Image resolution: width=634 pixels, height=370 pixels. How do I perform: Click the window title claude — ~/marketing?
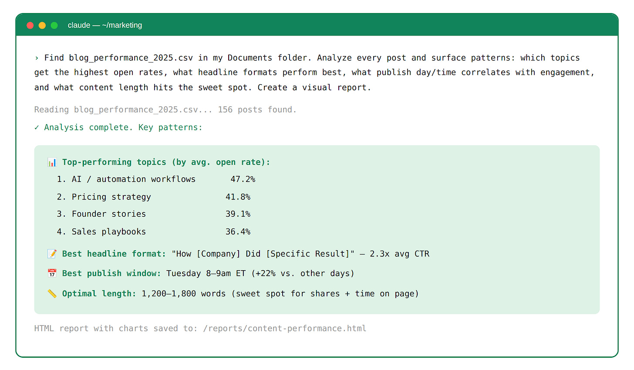pos(105,25)
